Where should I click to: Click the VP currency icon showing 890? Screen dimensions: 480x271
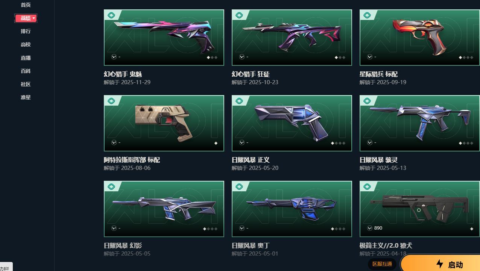pyautogui.click(x=370, y=228)
